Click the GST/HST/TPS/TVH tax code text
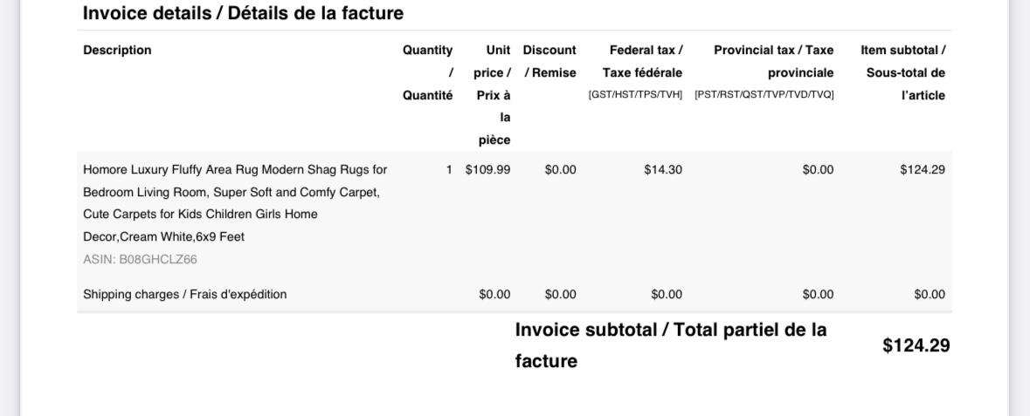 (x=635, y=95)
